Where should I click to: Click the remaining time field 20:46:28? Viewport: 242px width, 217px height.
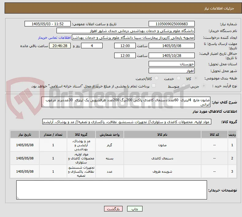coord(60,46)
